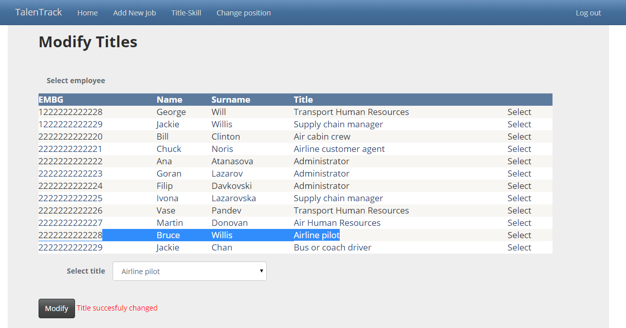The width and height of the screenshot is (626, 328).
Task: Navigate to Title-Skill page
Action: pos(186,13)
